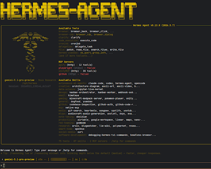Click the 'audiocraft-audio-generation' skill
The height and width of the screenshot is (169, 211).
tap(86, 114)
